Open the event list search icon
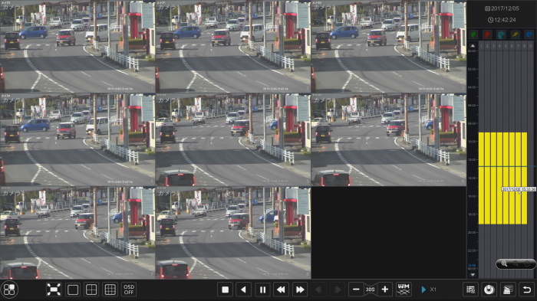This screenshot has height=301, width=537. (470, 290)
